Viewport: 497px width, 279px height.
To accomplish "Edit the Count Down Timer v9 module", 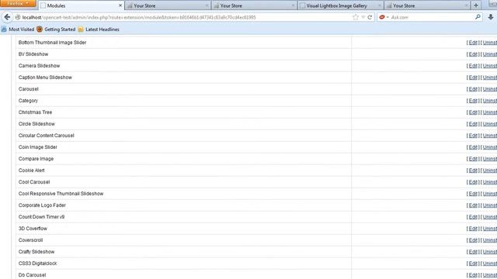I will 473,217.
